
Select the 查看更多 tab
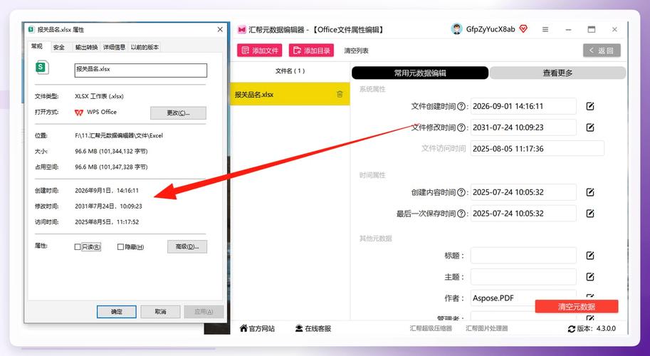pyautogui.click(x=557, y=73)
